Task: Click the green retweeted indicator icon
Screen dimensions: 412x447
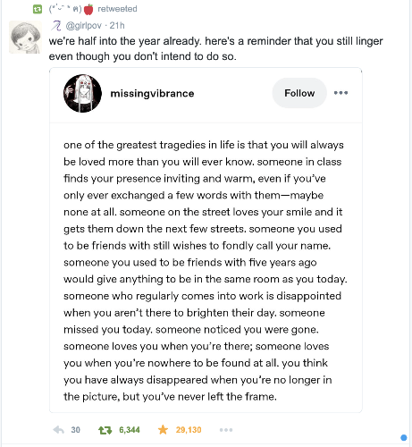Action: coord(38,9)
